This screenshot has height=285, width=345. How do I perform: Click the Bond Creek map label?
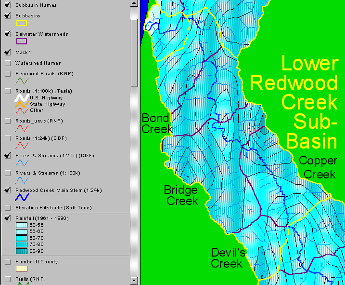click(157, 123)
